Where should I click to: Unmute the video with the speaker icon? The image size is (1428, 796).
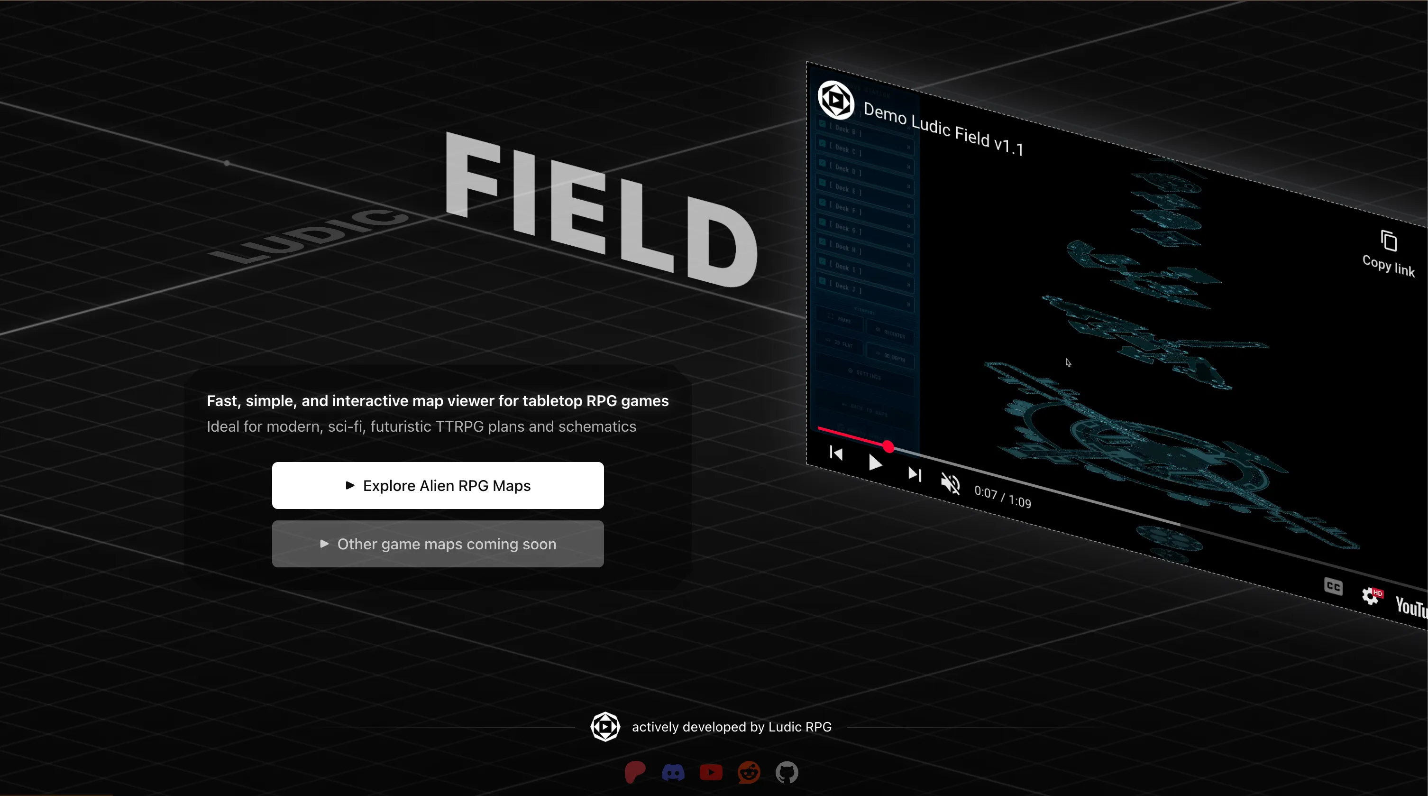(x=950, y=484)
